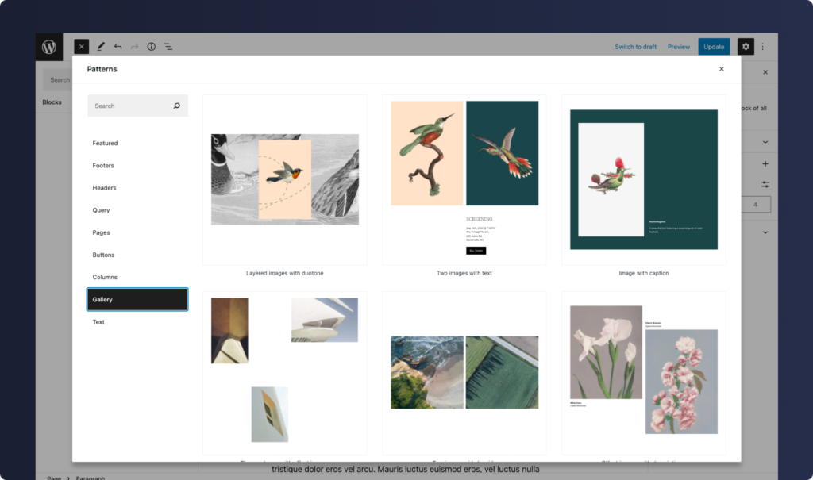This screenshot has width=813, height=480.
Task: Click the Patterns search field
Action: point(137,106)
